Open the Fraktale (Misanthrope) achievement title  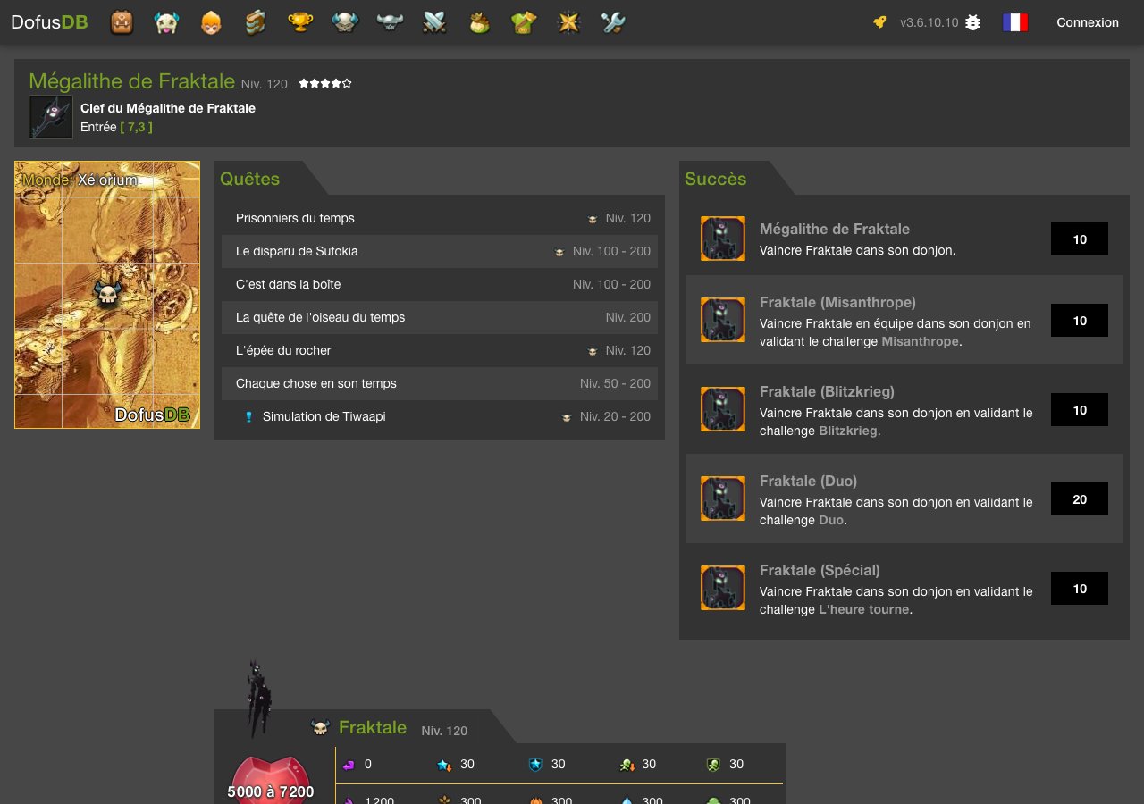(x=837, y=302)
